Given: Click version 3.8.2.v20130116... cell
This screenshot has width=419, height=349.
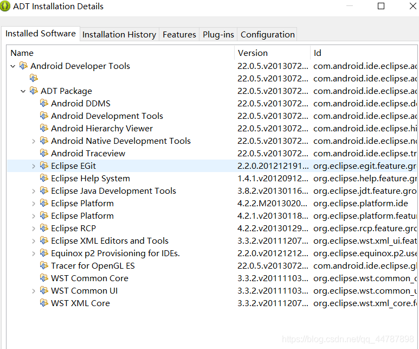Looking at the screenshot, I should click(x=273, y=191).
